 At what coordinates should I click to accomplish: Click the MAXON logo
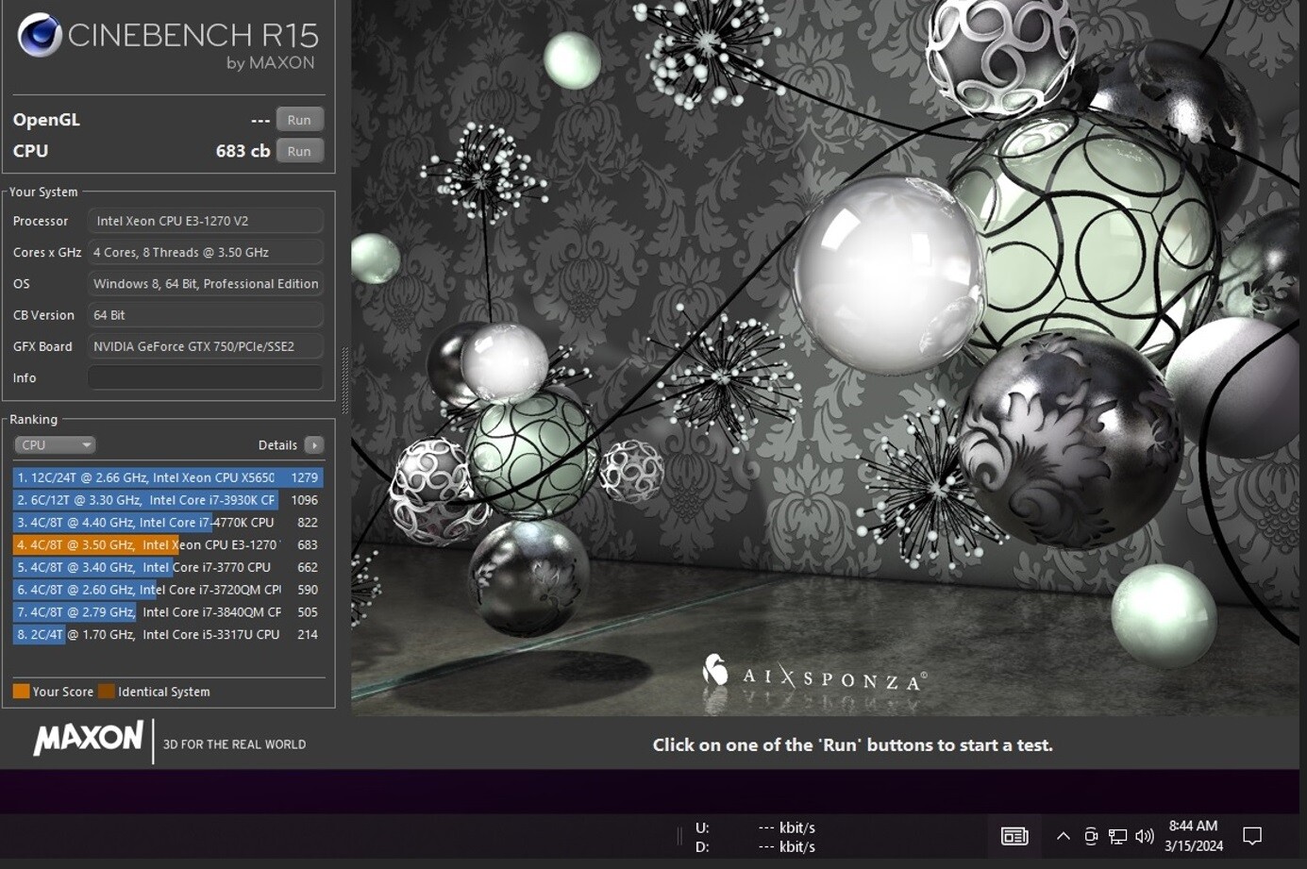click(88, 738)
